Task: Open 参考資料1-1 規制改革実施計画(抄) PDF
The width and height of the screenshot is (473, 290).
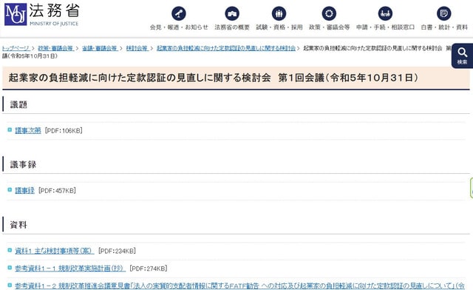Action: tap(70, 269)
